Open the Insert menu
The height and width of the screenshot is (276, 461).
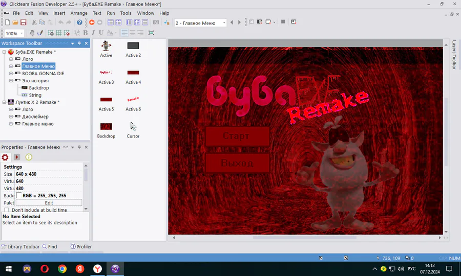click(59, 13)
